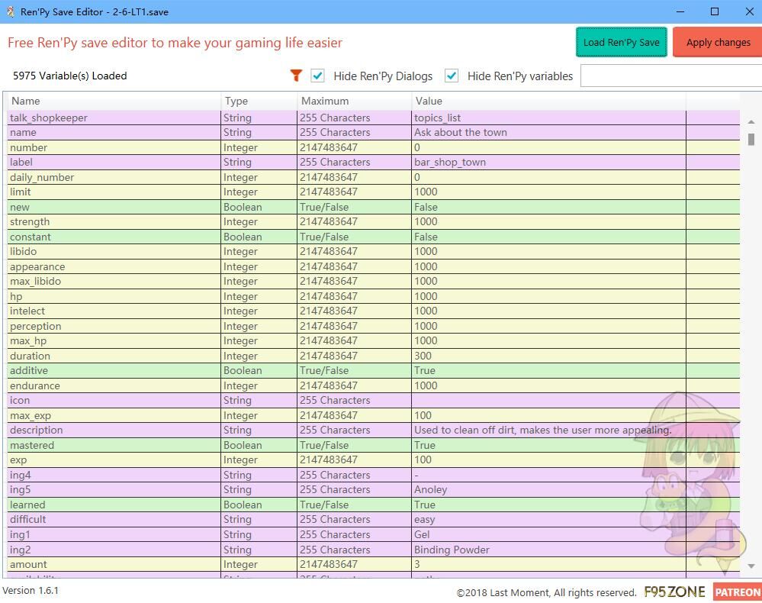Sort by the Maximum column header

pos(355,101)
